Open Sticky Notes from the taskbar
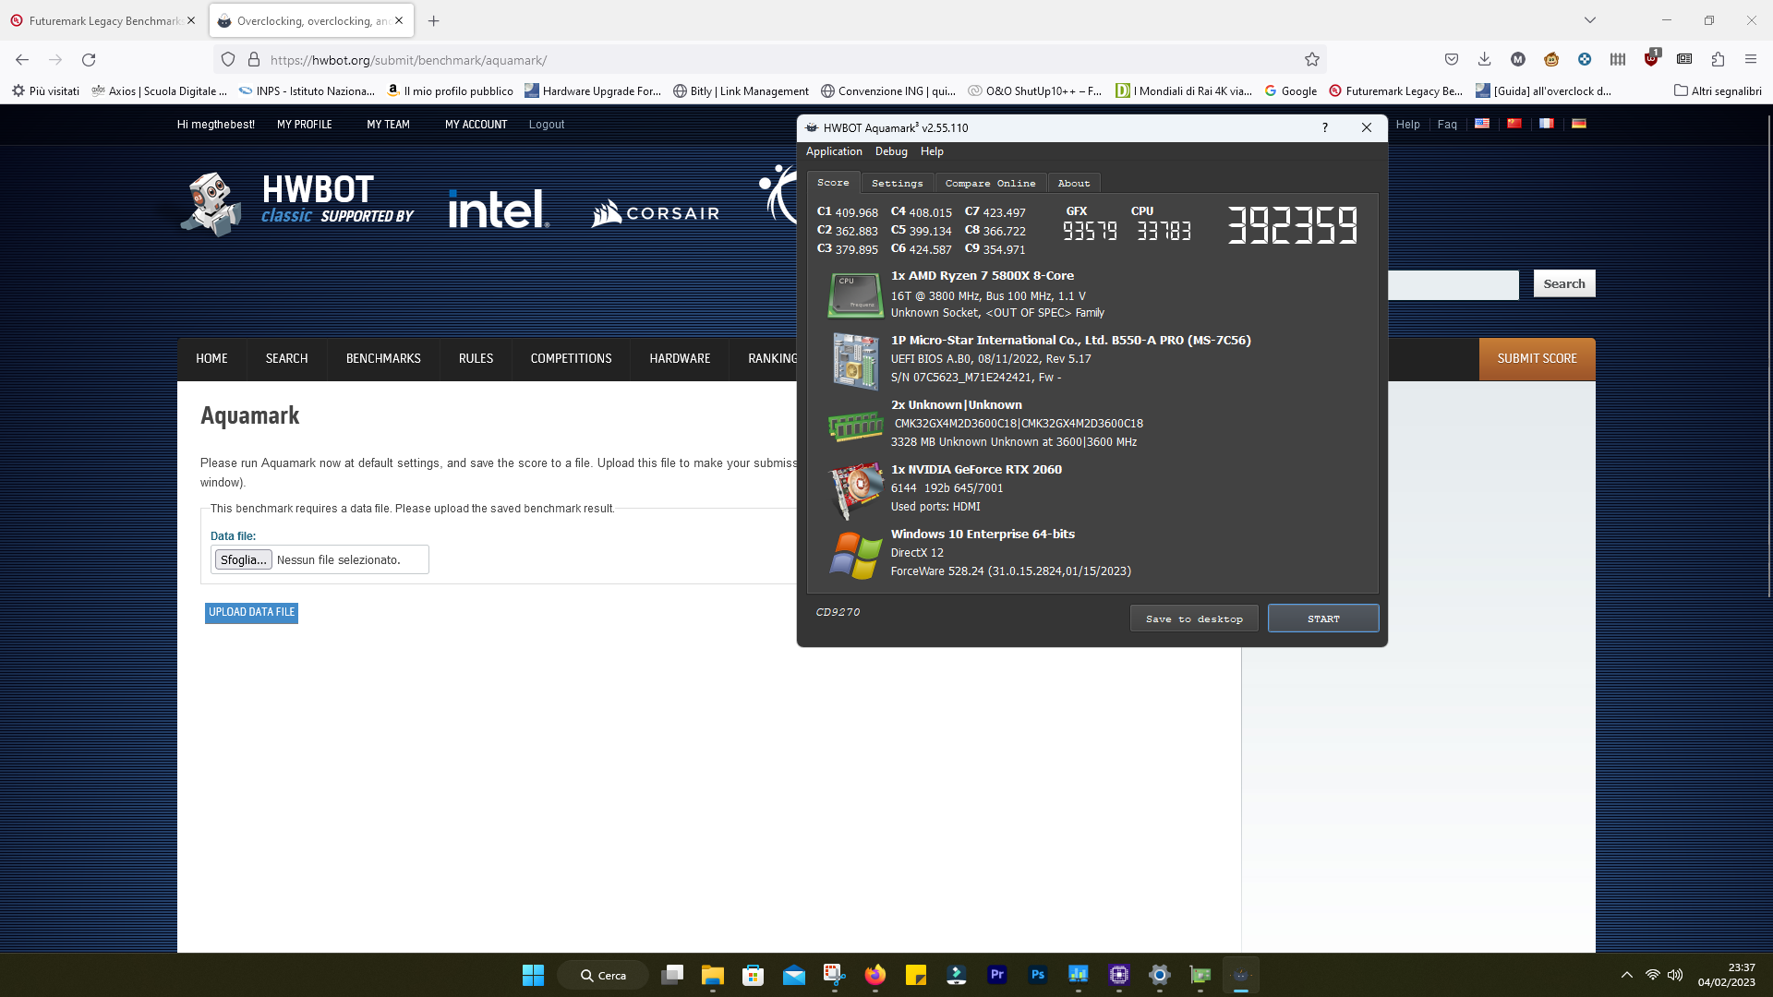 [x=916, y=975]
